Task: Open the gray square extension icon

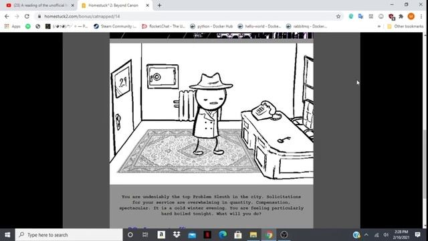Action: point(370,16)
